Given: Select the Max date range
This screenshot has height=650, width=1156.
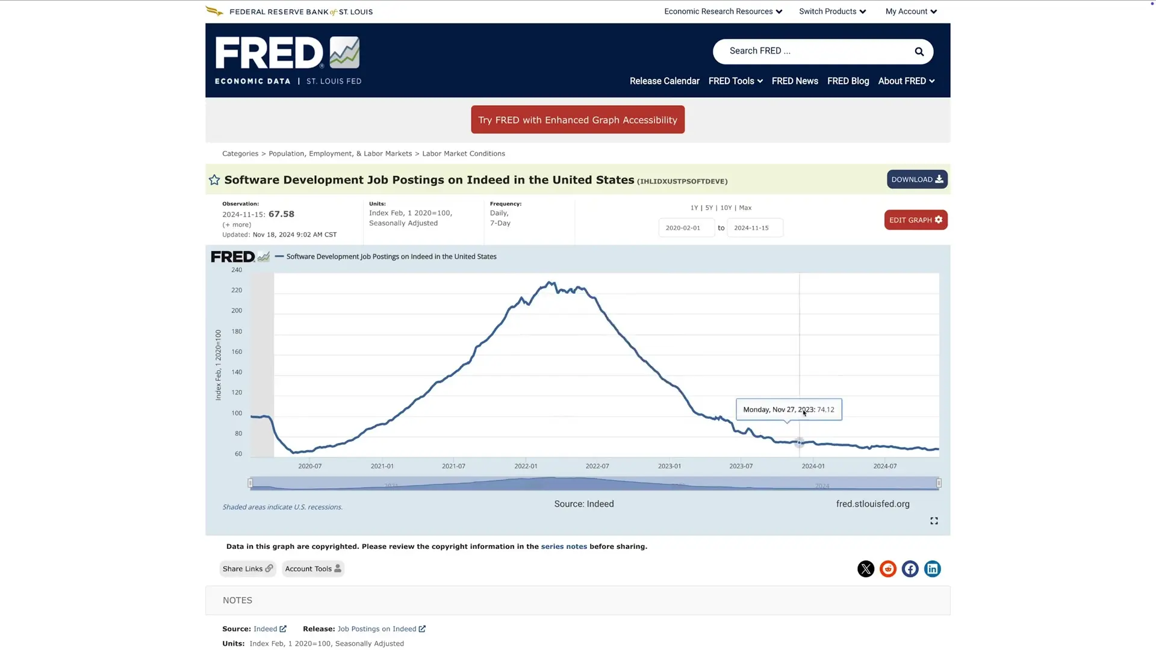Looking at the screenshot, I should (745, 208).
